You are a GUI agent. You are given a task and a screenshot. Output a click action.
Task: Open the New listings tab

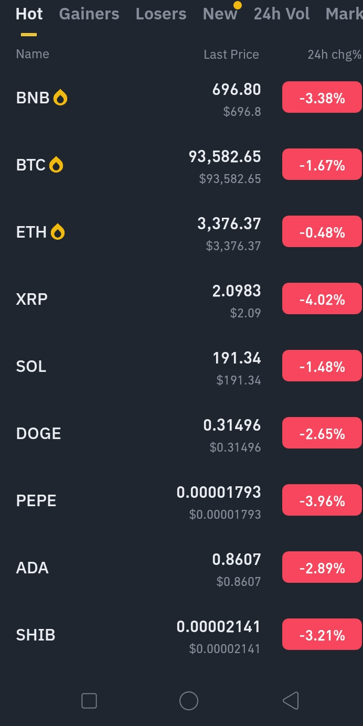(220, 14)
